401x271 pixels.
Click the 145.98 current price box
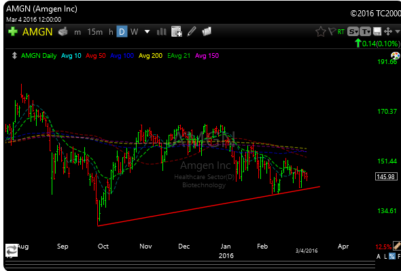coord(386,176)
